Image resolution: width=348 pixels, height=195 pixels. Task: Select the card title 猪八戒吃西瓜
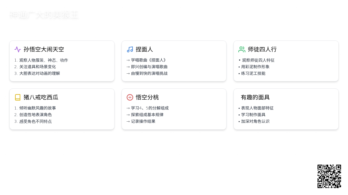tap(41, 97)
